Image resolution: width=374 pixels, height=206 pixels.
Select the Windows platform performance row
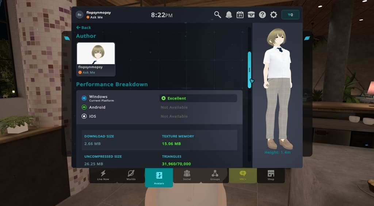[159, 98]
